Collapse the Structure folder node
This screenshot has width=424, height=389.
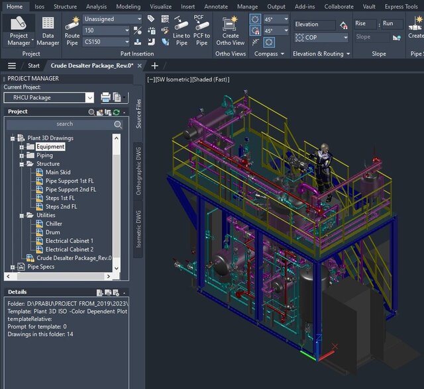(21, 164)
